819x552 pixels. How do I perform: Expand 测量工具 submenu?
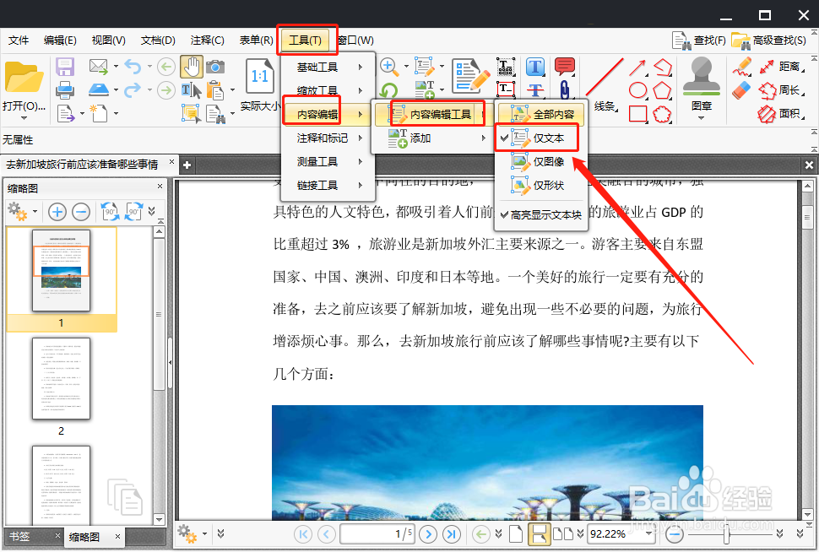328,161
